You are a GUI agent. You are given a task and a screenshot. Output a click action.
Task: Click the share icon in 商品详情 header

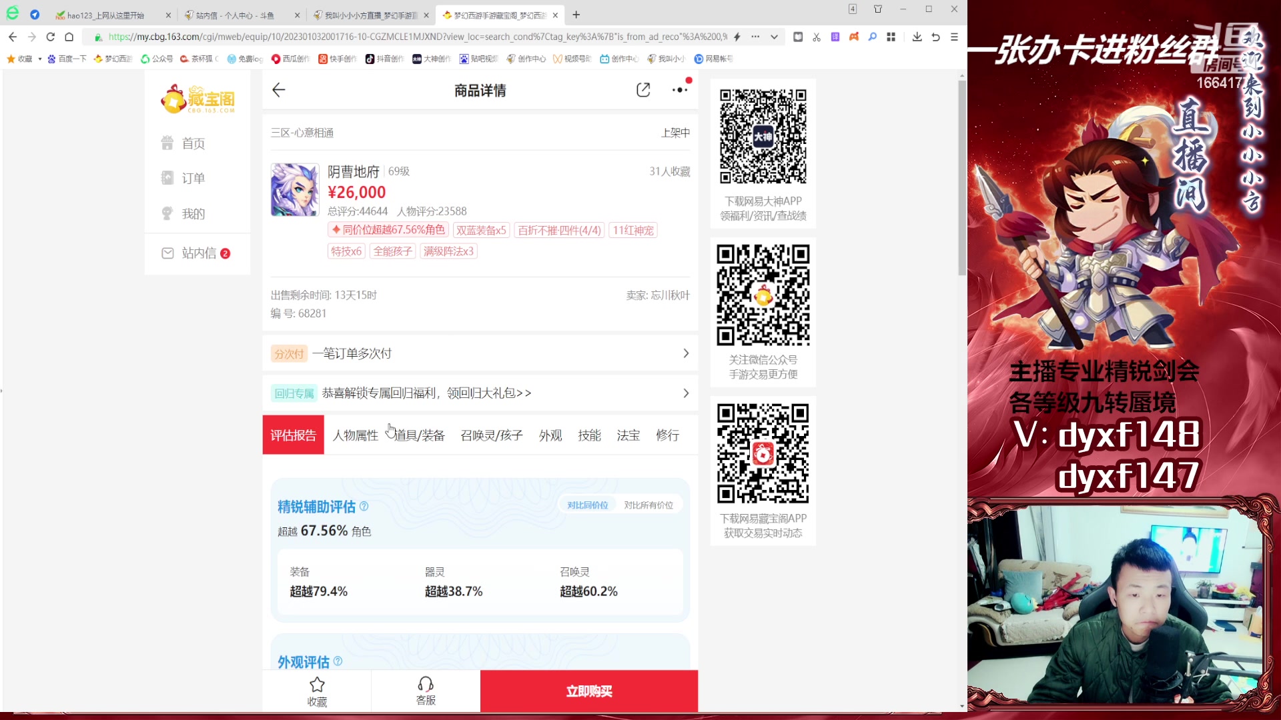[x=643, y=90]
